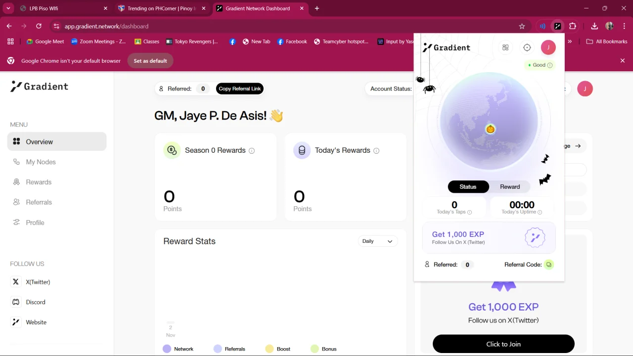The height and width of the screenshot is (356, 633).
Task: Open the Chrome Extensions puzzle icon
Action: (x=573, y=26)
